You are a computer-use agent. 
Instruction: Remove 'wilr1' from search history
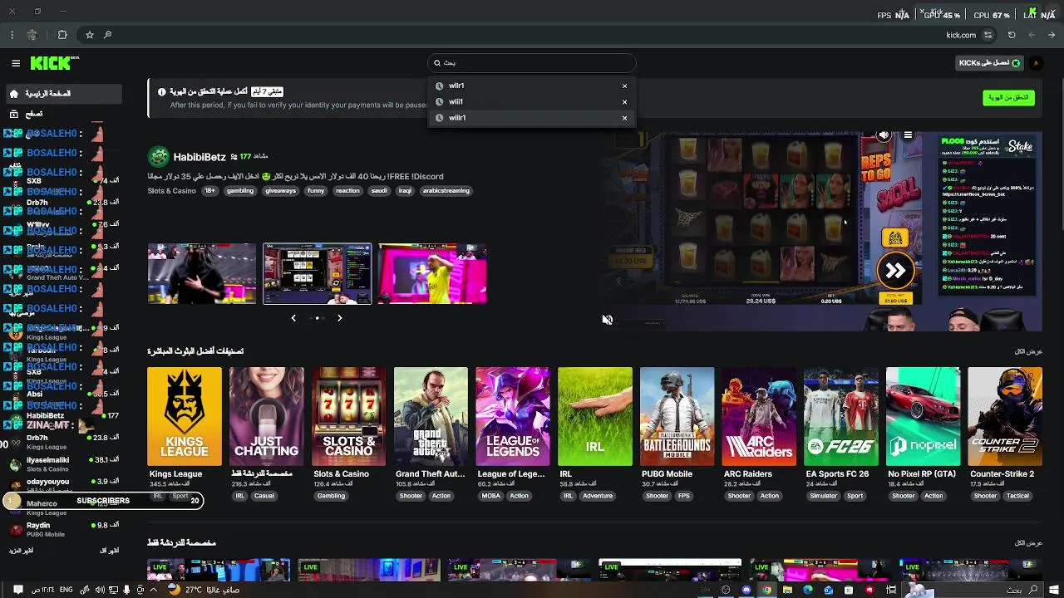[624, 86]
